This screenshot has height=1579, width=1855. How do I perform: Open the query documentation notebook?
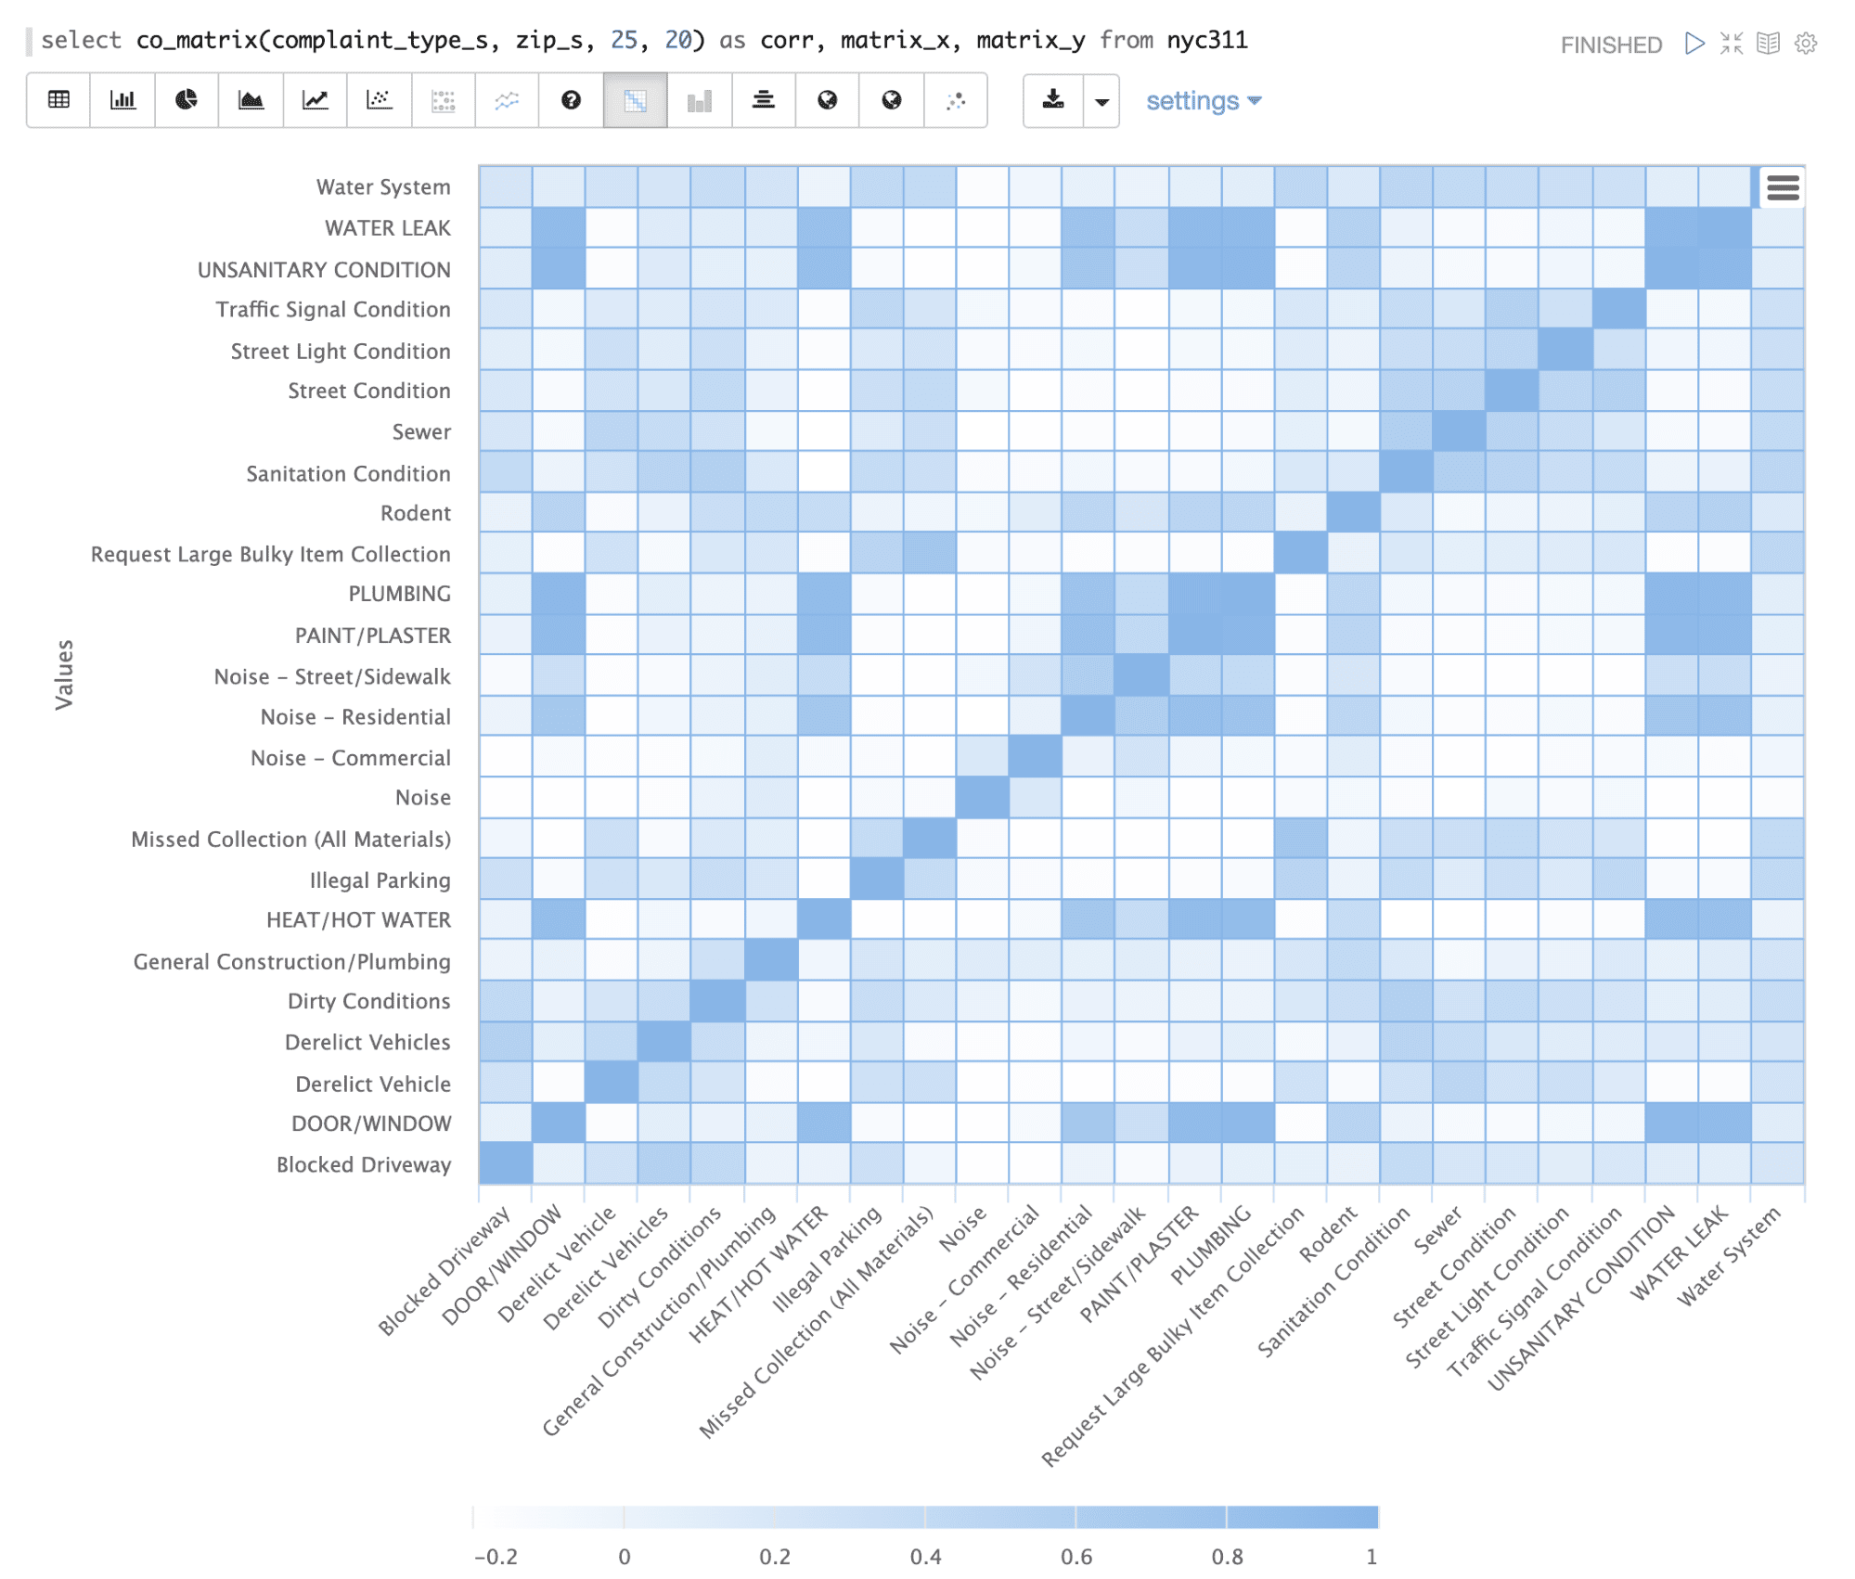[1769, 43]
